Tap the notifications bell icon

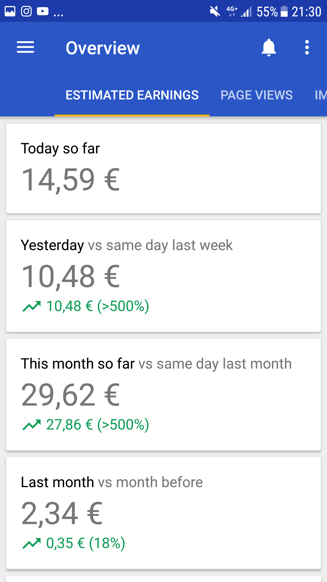pyautogui.click(x=269, y=48)
